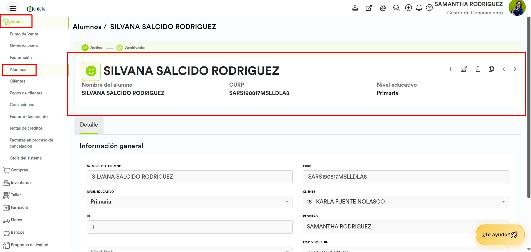Image resolution: width=531 pixels, height=252 pixels.
Task: Open Cotizaciones
Action: [x=22, y=105]
